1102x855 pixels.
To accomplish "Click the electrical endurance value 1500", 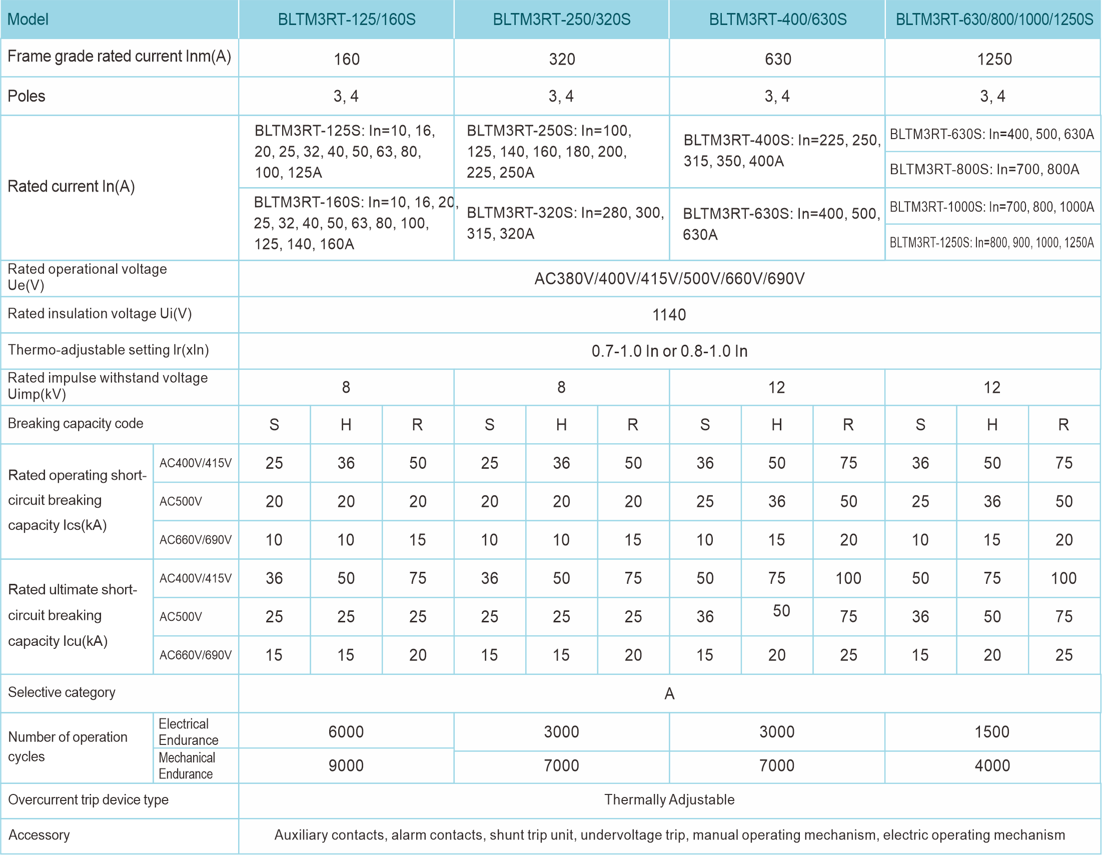I will coord(992,732).
